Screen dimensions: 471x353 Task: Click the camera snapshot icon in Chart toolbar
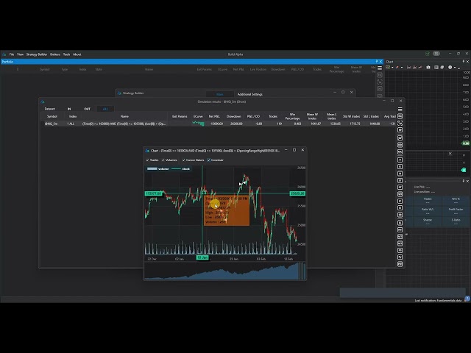428,67
